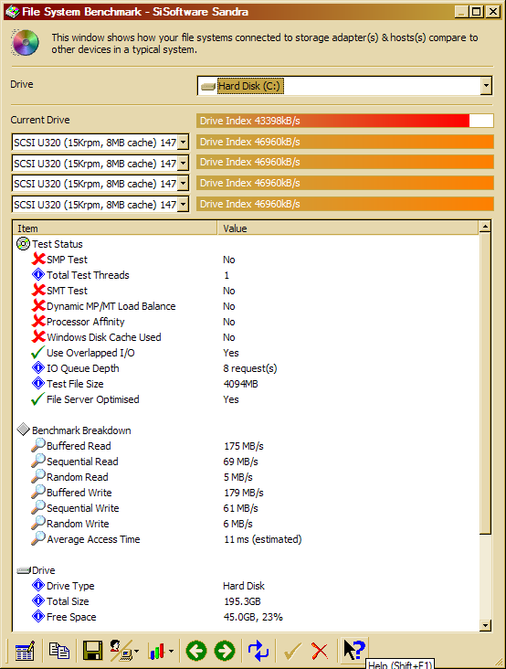Image resolution: width=506 pixels, height=669 pixels.
Task: Open the options table icon in toolbar
Action: (25, 651)
